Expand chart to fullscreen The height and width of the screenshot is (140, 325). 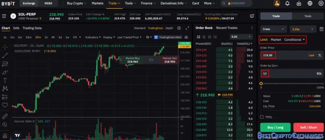click(x=187, y=28)
